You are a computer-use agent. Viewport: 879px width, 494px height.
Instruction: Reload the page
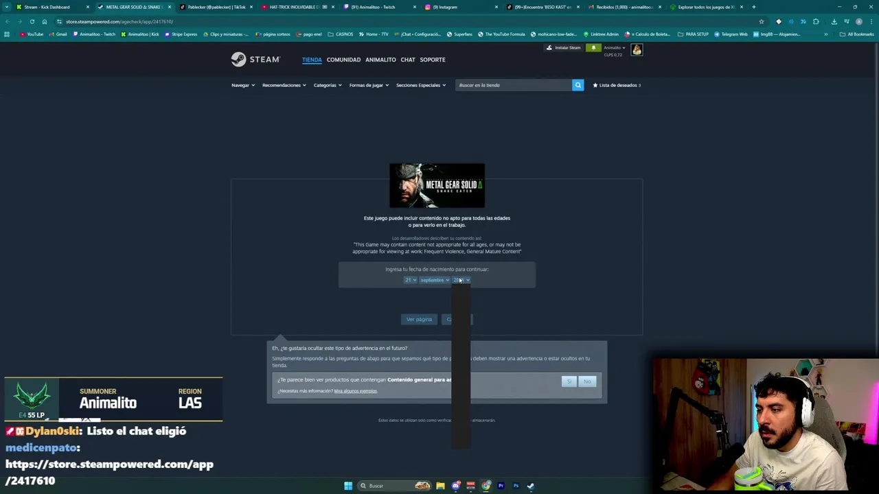(x=32, y=21)
